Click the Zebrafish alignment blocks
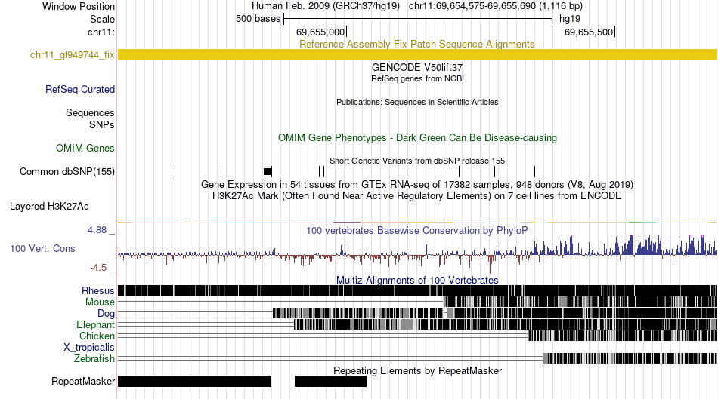The width and height of the screenshot is (718, 399). (630, 358)
